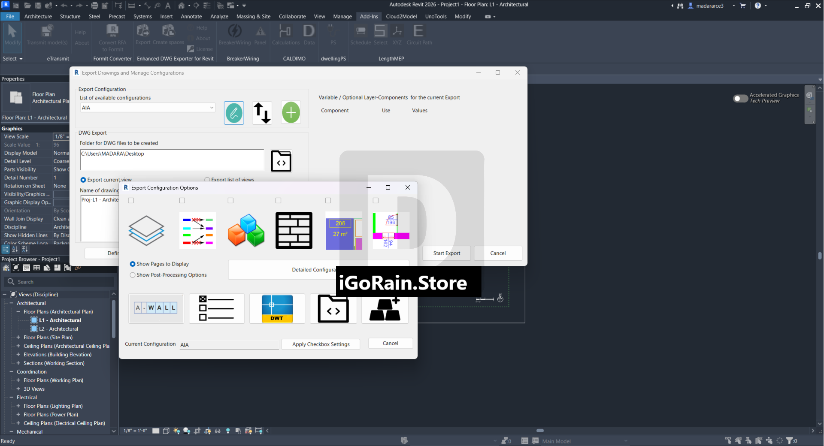Click the up-down arrows reorder configurations icon

point(262,113)
